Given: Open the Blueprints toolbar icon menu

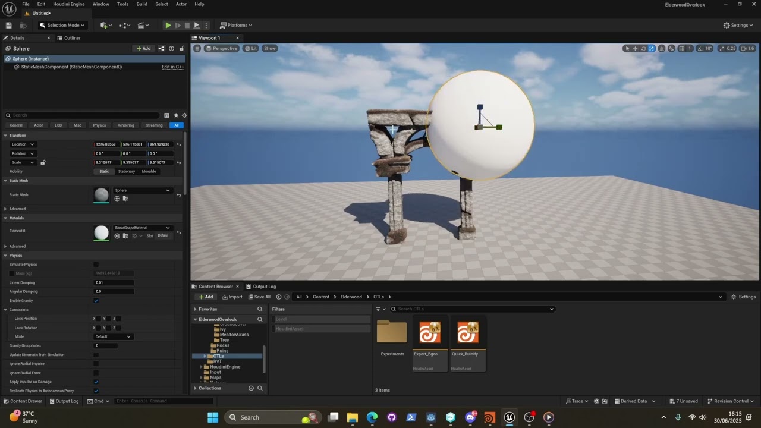Looking at the screenshot, I should tap(124, 25).
